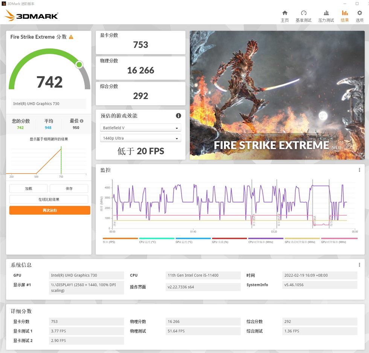Click the Fire Strike Extreme preview image
Image resolution: width=369 pixels, height=353 pixels.
click(x=277, y=95)
